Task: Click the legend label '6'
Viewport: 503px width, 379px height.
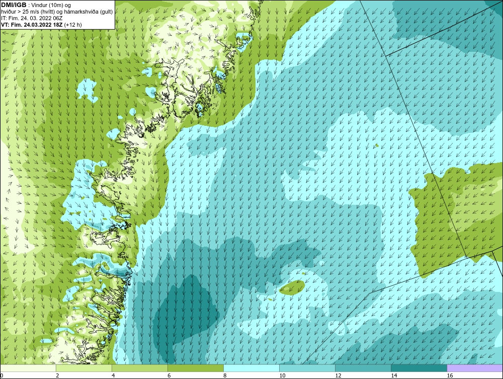Action: point(169,375)
